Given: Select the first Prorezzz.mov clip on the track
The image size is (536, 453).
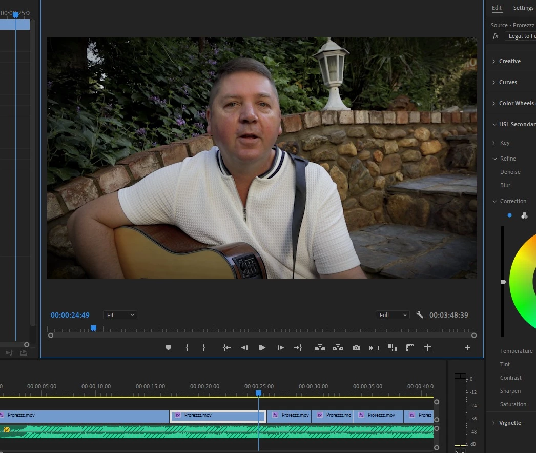Looking at the screenshot, I should (x=84, y=417).
